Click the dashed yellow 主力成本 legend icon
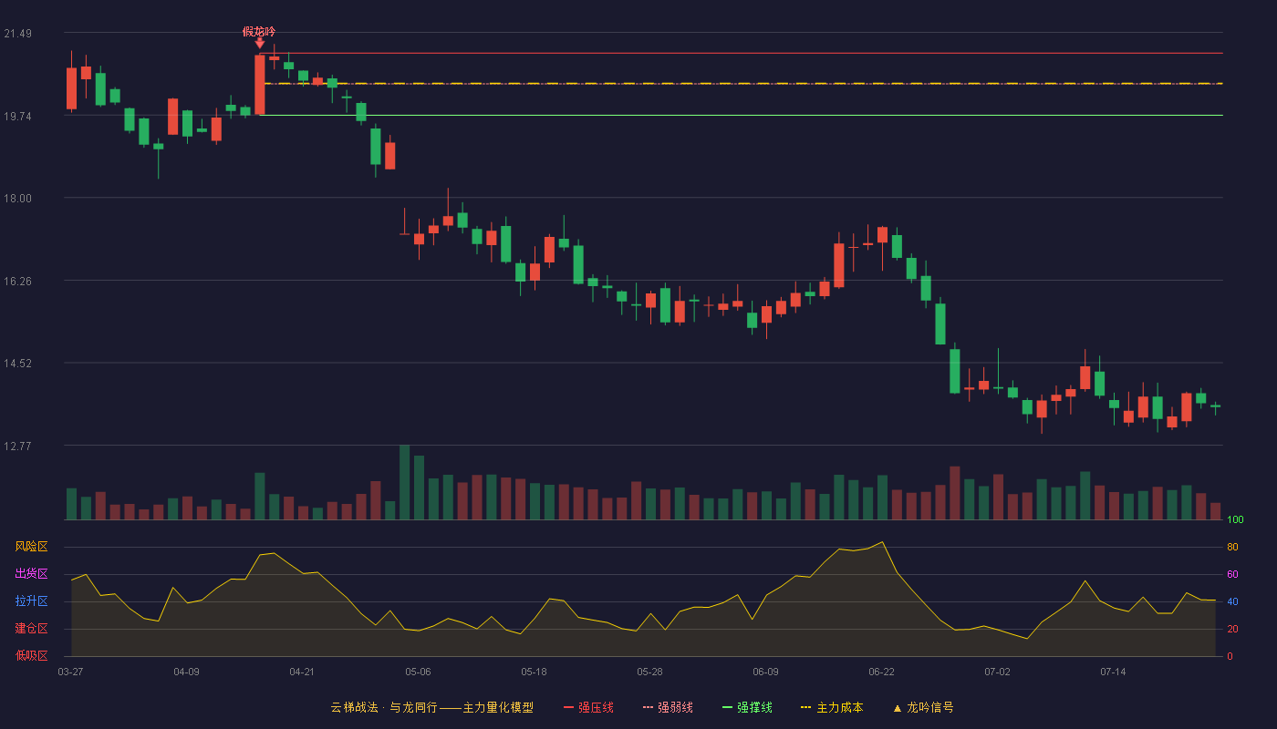1277x729 pixels. 805,707
